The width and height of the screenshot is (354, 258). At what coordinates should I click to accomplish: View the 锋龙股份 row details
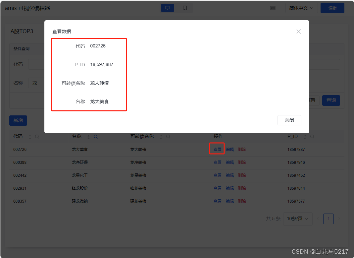218,188
